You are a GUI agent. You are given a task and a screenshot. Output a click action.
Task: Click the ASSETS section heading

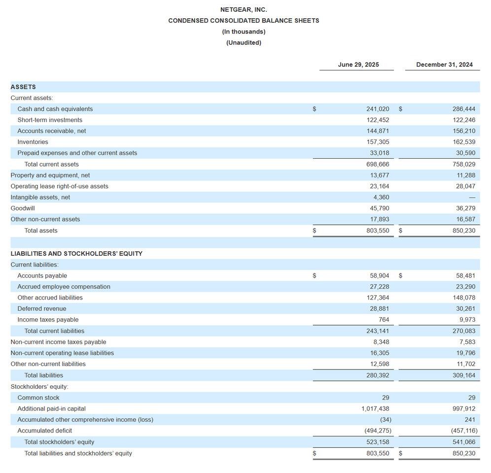(x=23, y=87)
